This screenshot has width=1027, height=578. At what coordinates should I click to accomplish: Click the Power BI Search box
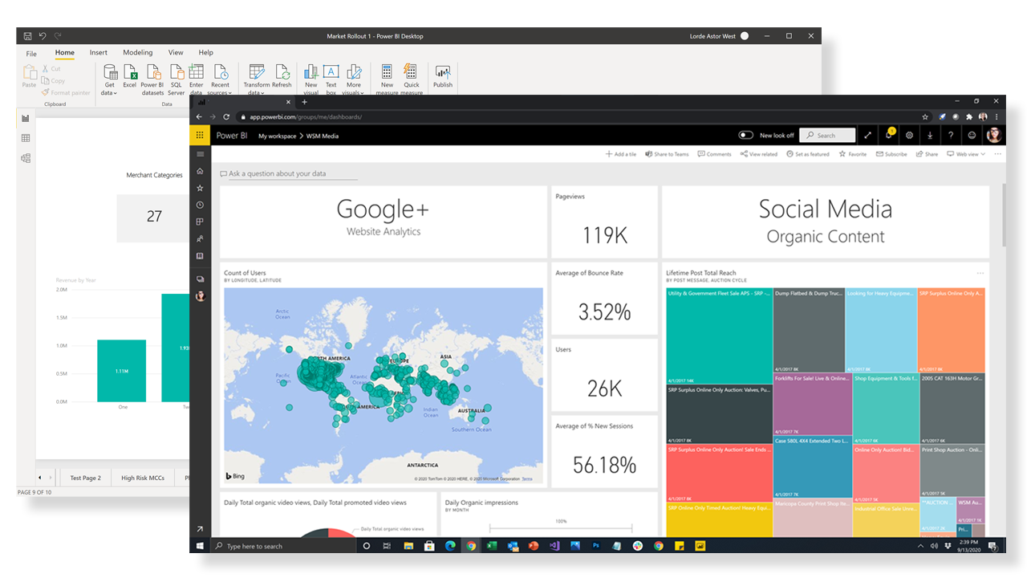coord(827,135)
